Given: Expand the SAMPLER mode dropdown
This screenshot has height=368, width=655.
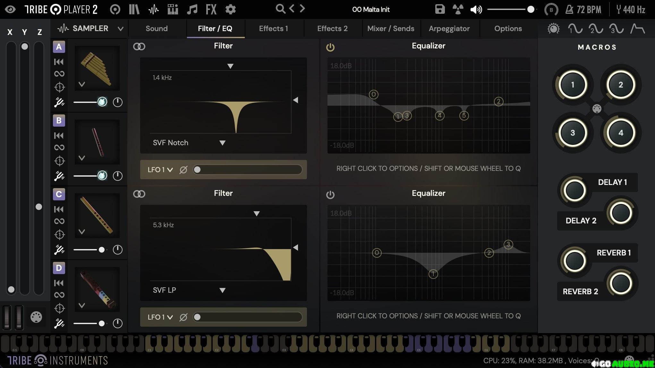Looking at the screenshot, I should (120, 29).
